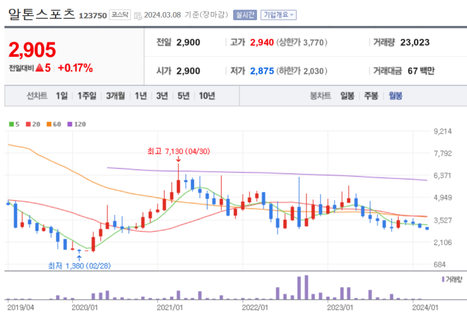Click the 684 price axis label
The image size is (467, 317).
[x=440, y=264]
